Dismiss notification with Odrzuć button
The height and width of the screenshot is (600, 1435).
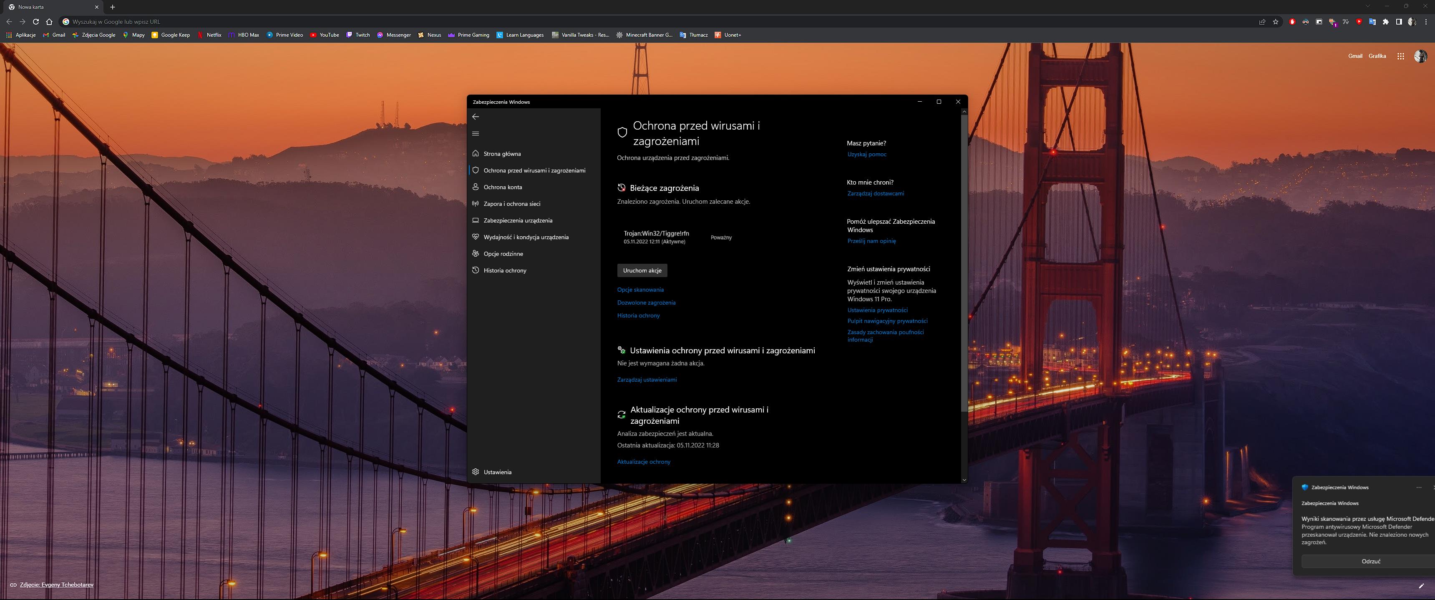[1370, 562]
